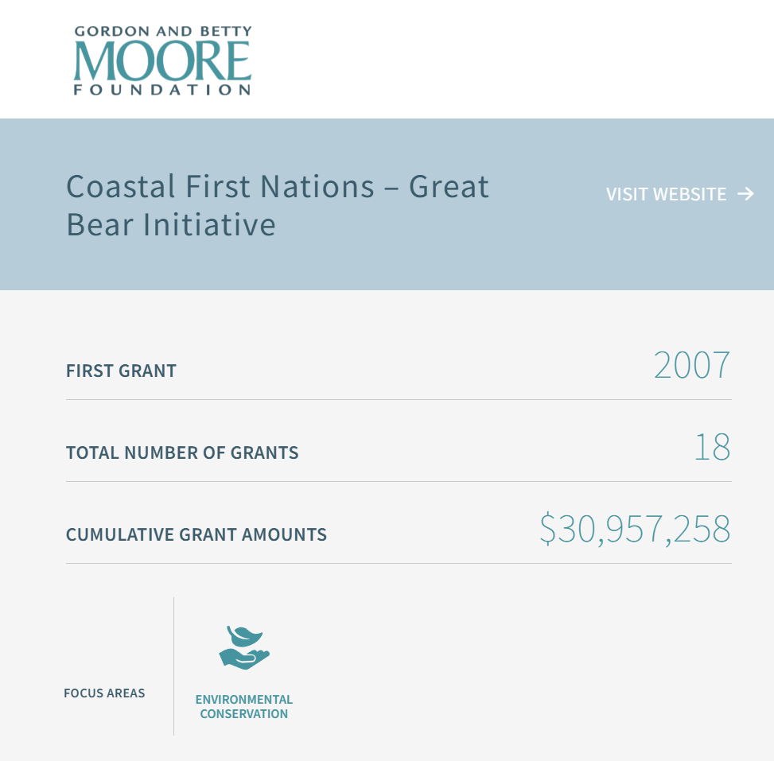
Task: Click the "Gordon and Betty" text in the logo
Action: coord(162,33)
